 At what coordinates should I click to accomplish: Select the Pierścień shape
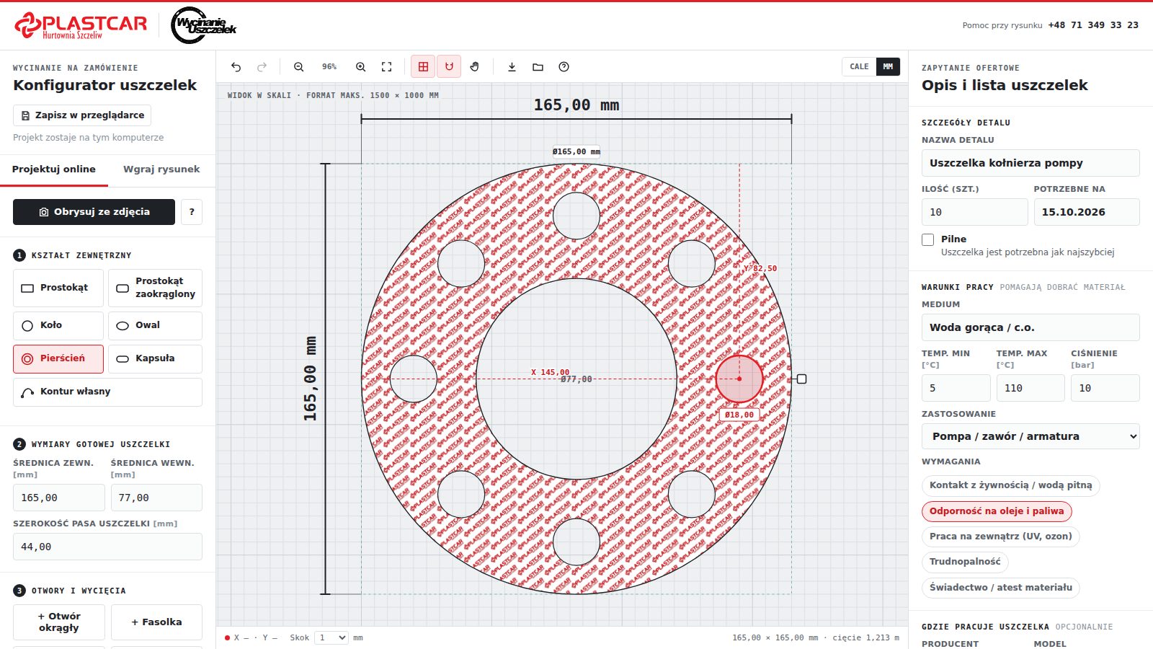[x=58, y=358]
